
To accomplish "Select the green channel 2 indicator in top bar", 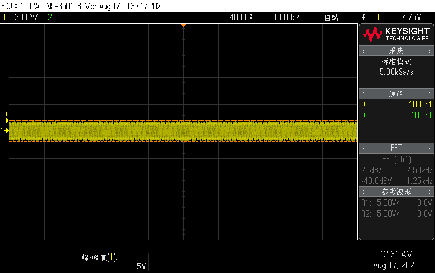I will tap(50, 17).
